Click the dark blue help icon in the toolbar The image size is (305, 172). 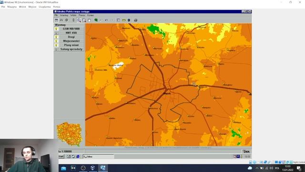(x=129, y=20)
